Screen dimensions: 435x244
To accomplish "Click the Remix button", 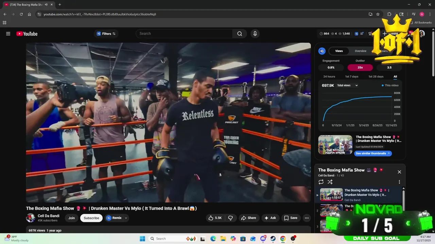I will 114,218.
